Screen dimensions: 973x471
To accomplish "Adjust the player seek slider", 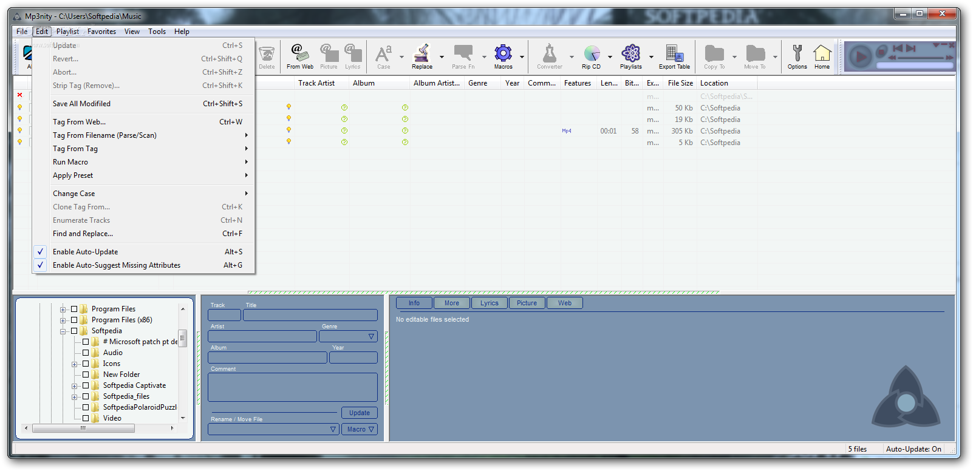I will tap(920, 57).
